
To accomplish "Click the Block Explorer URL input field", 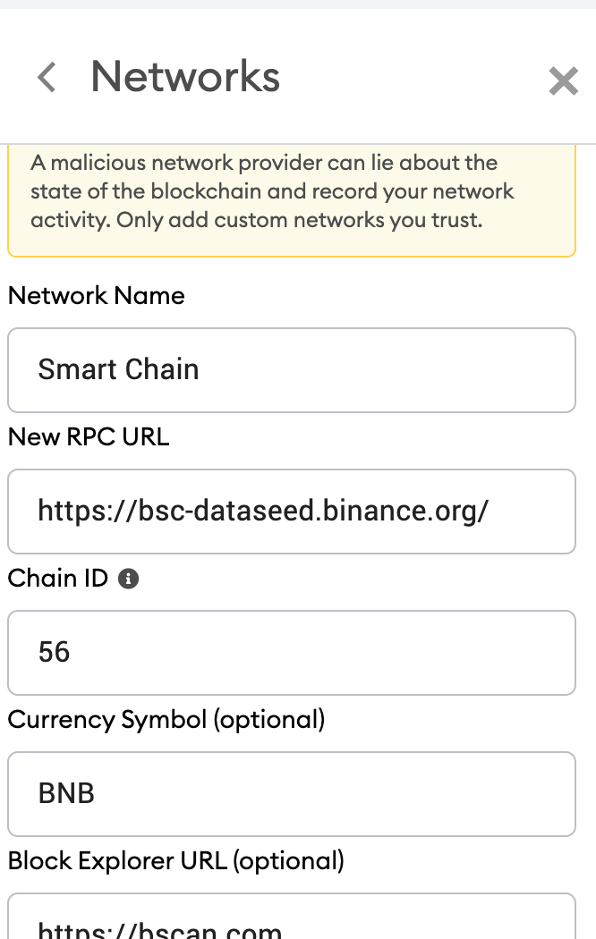I will click(x=292, y=917).
